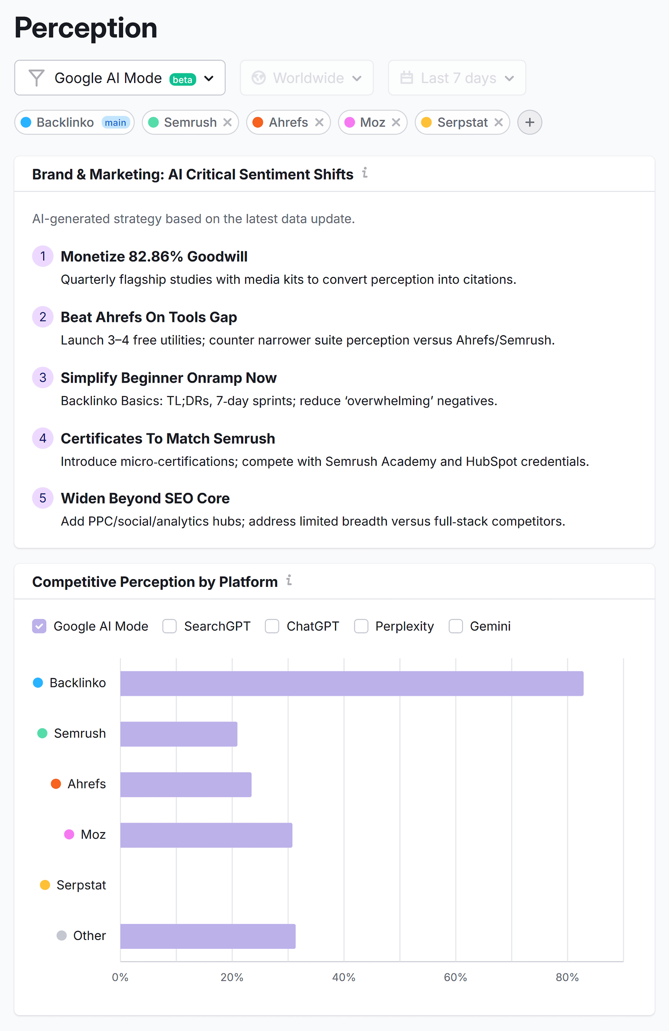Open the Worldwide location dropdown
Viewport: 669px width, 1031px height.
(307, 78)
